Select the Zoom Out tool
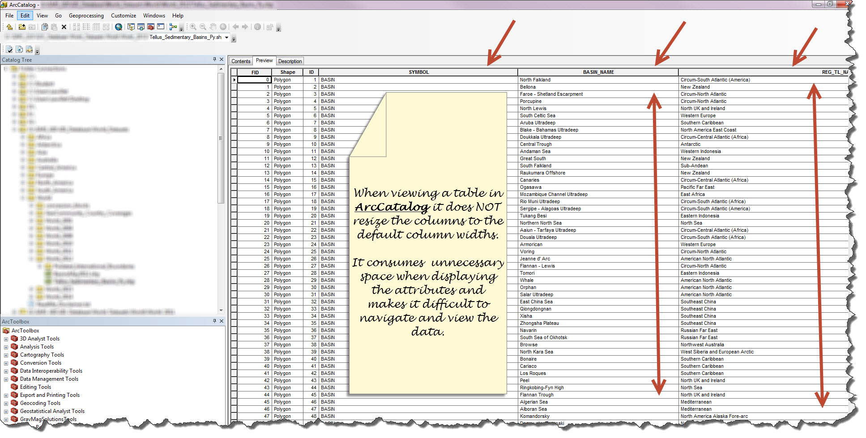 pyautogui.click(x=203, y=27)
